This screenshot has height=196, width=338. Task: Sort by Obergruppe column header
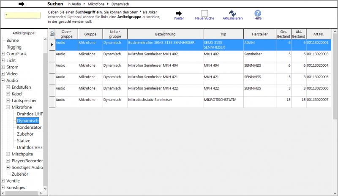[66, 34]
